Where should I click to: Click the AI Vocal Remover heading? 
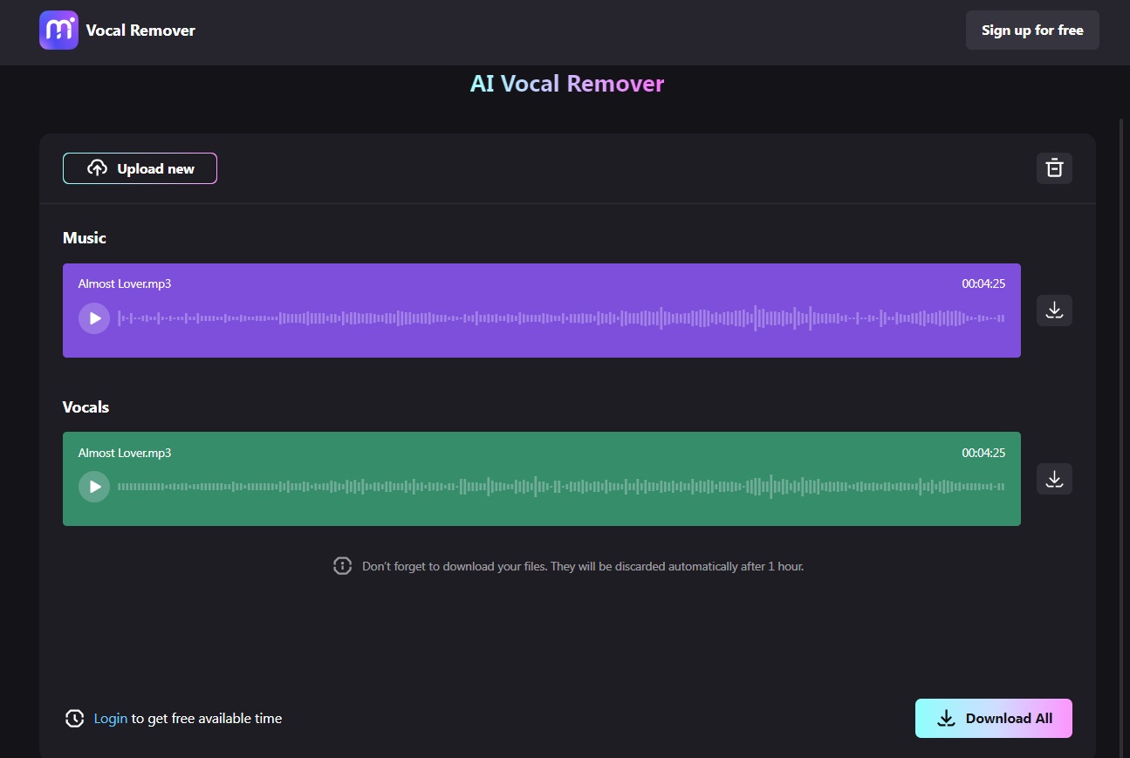567,84
